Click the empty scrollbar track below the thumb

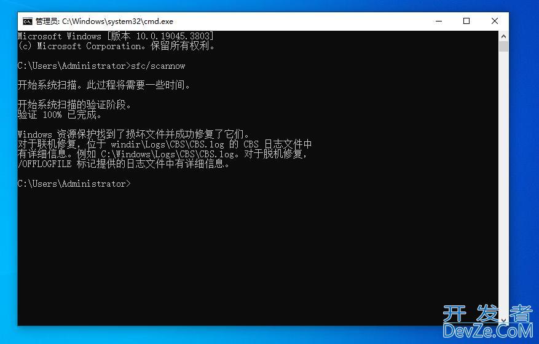coord(503,184)
